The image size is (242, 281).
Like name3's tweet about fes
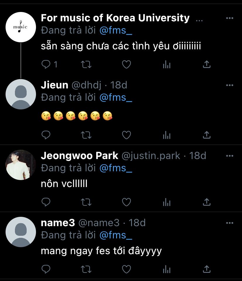tap(126, 268)
